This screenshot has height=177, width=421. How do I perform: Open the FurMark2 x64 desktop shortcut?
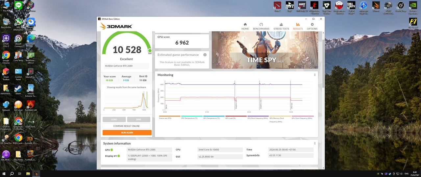pos(31,106)
